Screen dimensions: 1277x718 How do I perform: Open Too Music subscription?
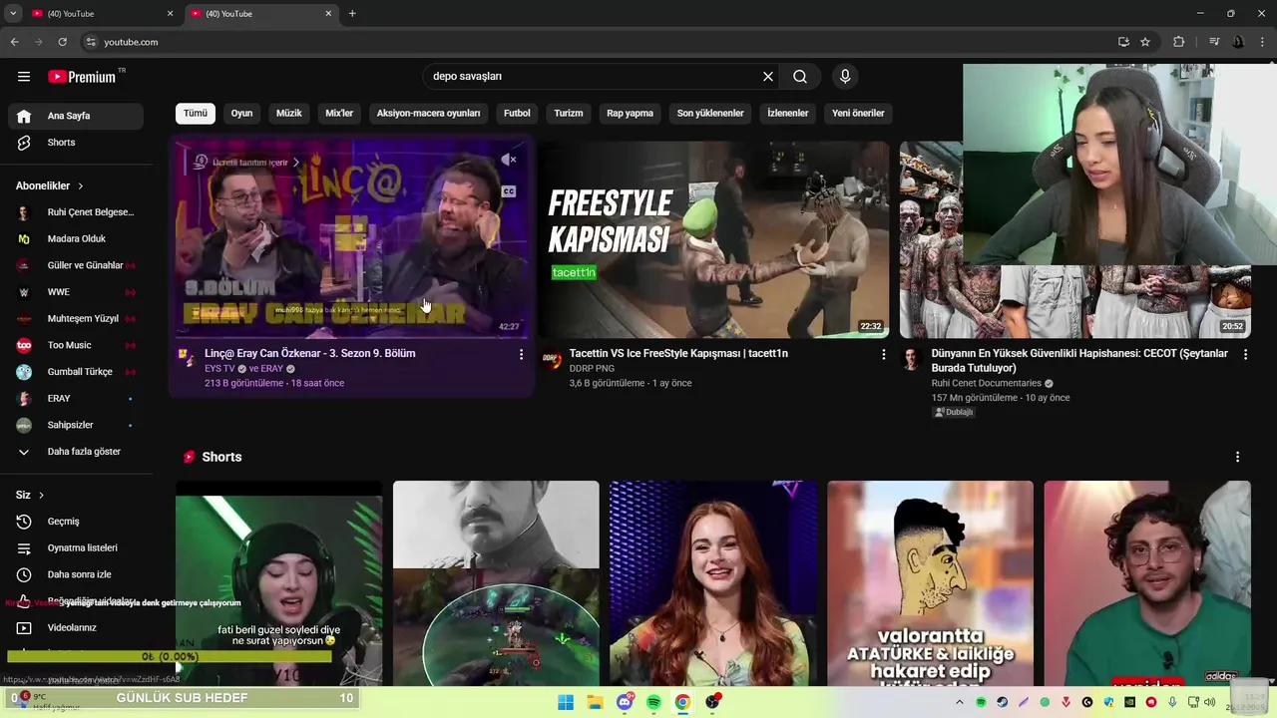coord(76,345)
